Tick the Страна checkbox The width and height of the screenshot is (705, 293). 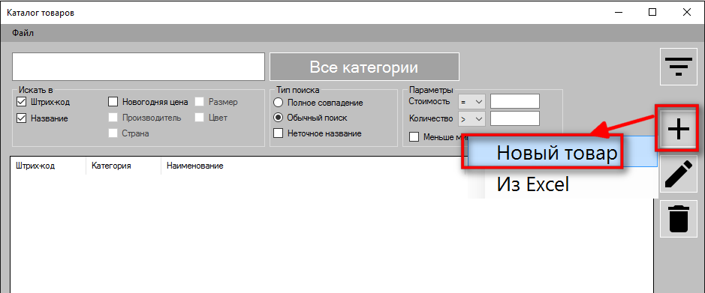tap(113, 133)
